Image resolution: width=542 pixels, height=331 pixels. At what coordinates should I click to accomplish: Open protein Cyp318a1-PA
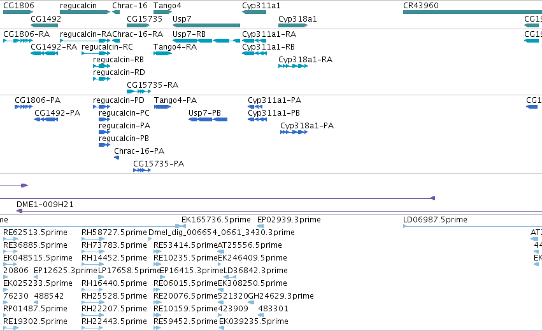(307, 126)
